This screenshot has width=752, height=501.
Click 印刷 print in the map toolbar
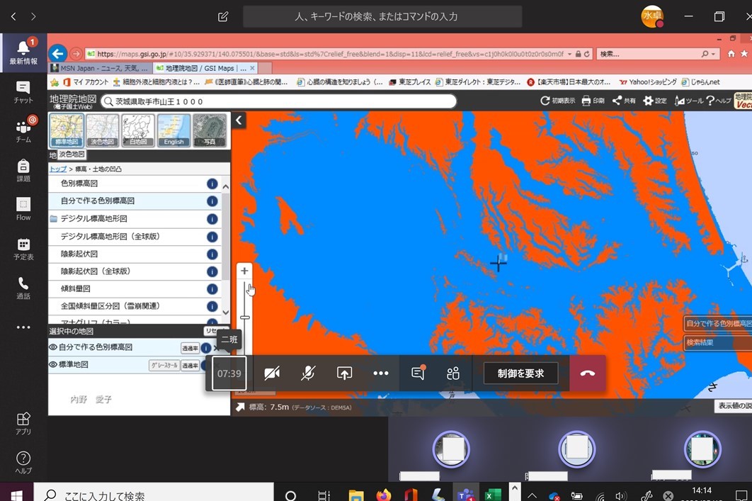point(593,101)
